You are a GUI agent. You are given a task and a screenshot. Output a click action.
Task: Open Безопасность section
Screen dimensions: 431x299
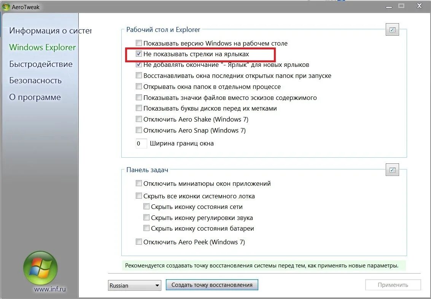35,81
